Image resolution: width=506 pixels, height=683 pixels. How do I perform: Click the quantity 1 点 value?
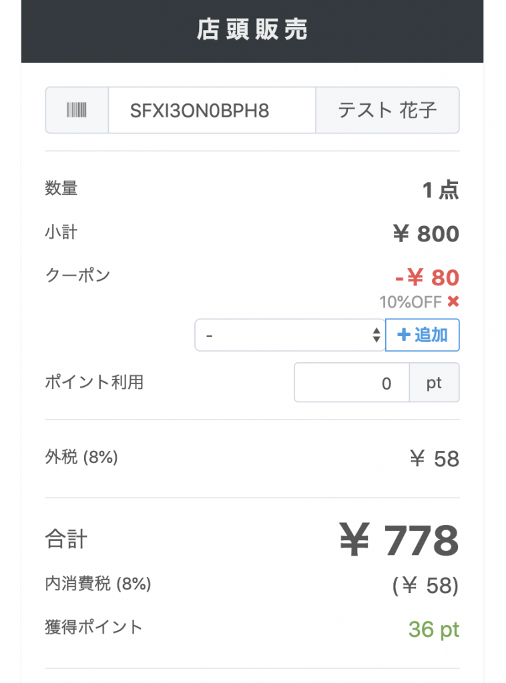(x=441, y=190)
